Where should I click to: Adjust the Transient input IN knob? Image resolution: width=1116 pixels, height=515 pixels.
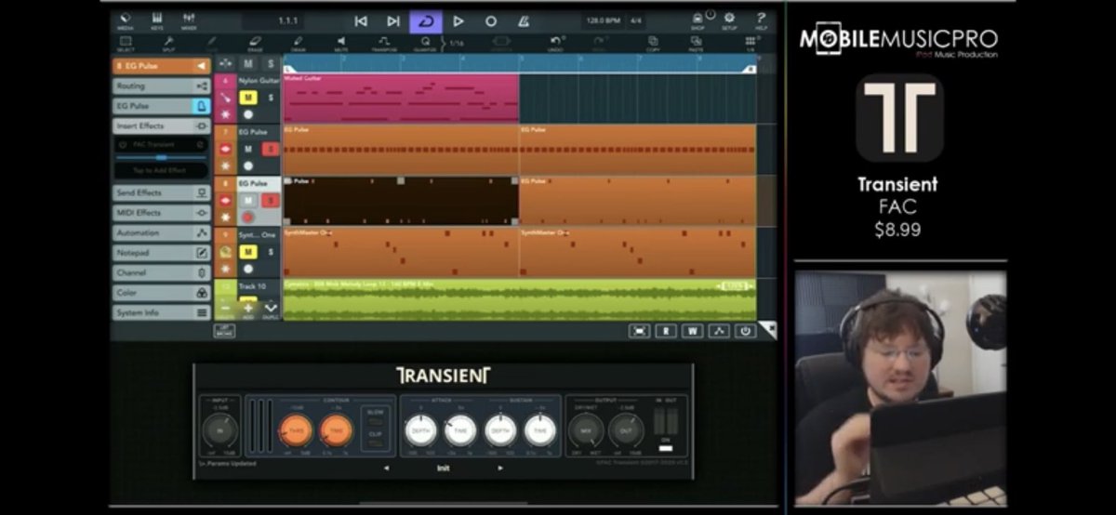click(220, 430)
